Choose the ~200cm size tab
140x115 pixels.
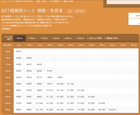[x=56, y=38]
